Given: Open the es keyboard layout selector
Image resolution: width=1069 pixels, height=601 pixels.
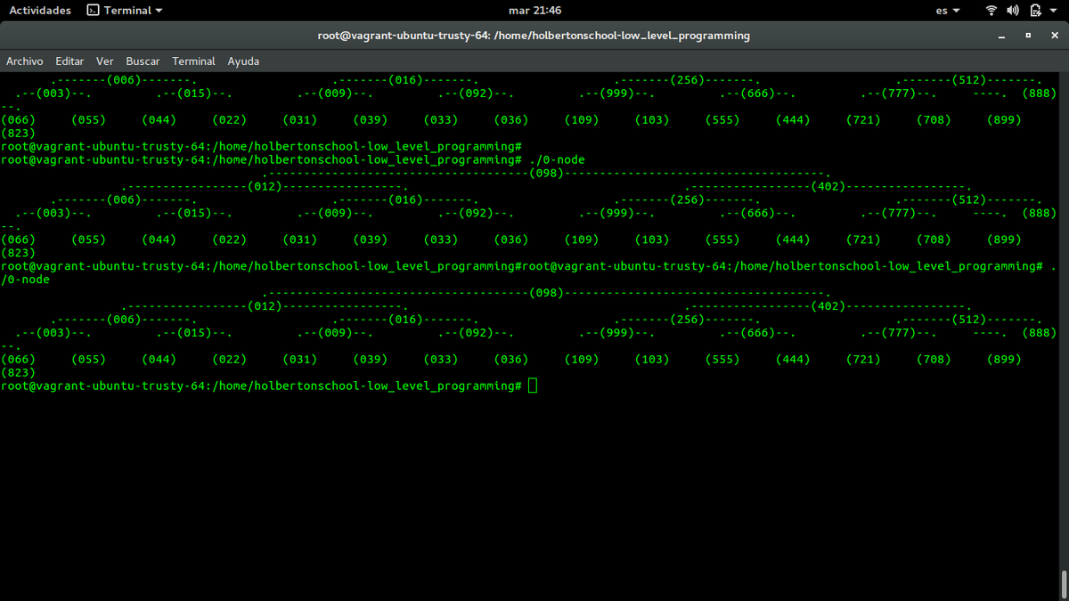Looking at the screenshot, I should click(x=948, y=11).
